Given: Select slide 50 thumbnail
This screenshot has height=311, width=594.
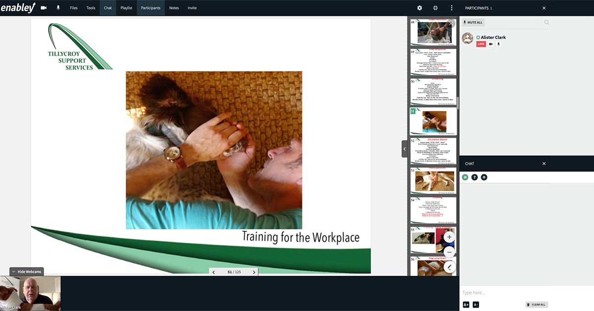Looking at the screenshot, I should tap(433, 92).
